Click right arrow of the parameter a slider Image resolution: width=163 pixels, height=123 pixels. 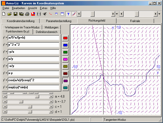(x=52, y=96)
